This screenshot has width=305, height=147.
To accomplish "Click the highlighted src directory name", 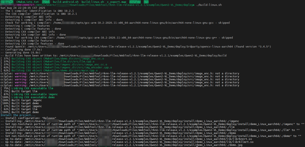I will point(146,2).
